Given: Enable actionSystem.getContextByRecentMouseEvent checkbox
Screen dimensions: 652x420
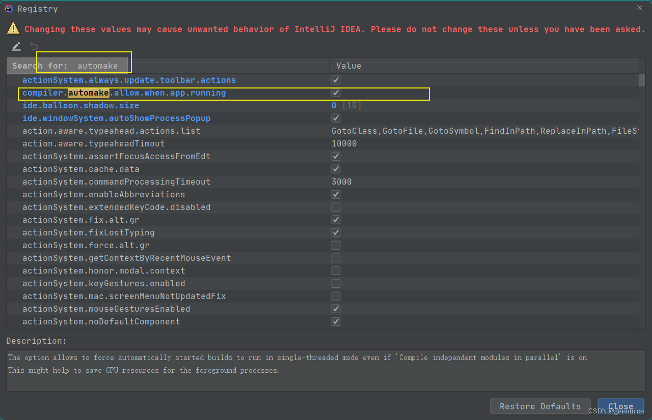Looking at the screenshot, I should pos(336,258).
